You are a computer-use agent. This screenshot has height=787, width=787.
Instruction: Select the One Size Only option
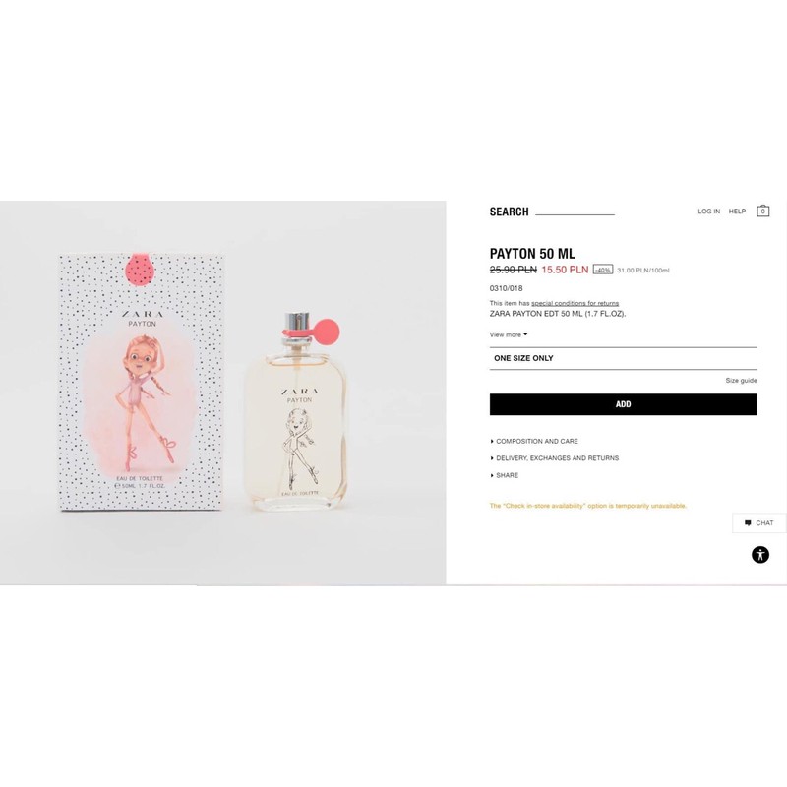pos(623,358)
